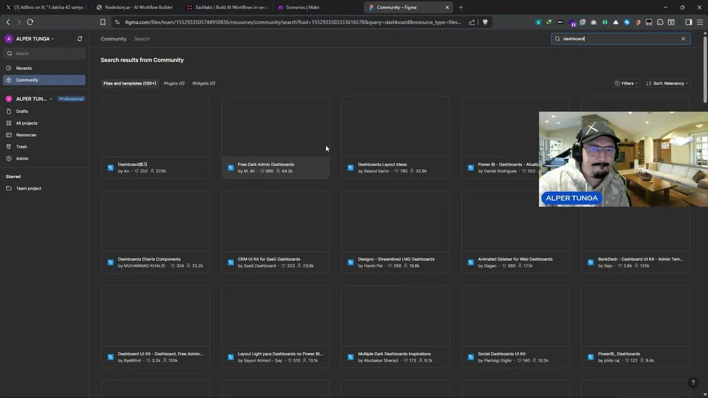Click the browser reload icon
The height and width of the screenshot is (398, 708).
click(30, 22)
